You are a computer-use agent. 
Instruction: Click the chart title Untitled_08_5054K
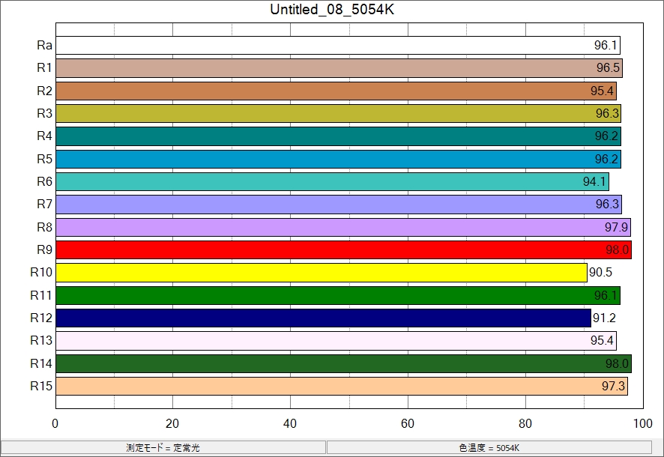(x=332, y=9)
